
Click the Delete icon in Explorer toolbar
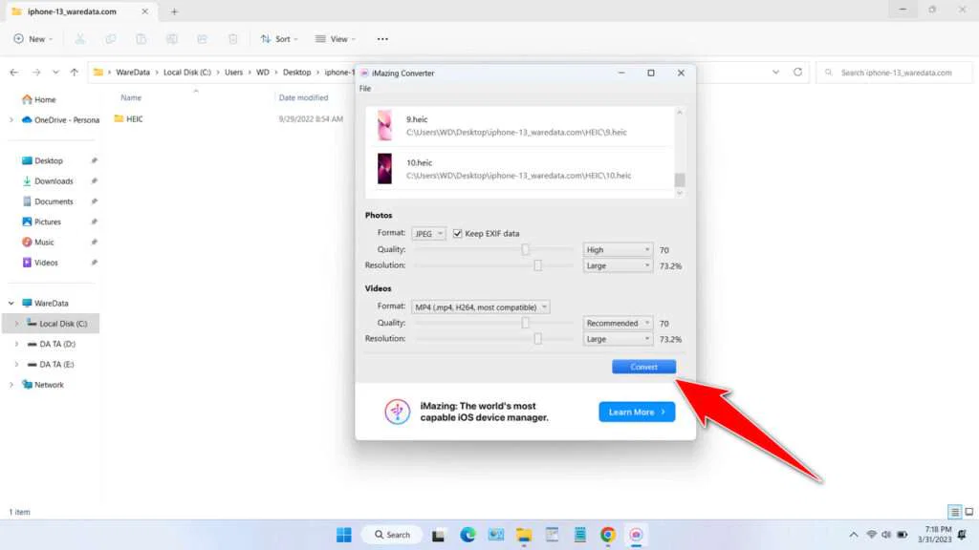click(232, 38)
